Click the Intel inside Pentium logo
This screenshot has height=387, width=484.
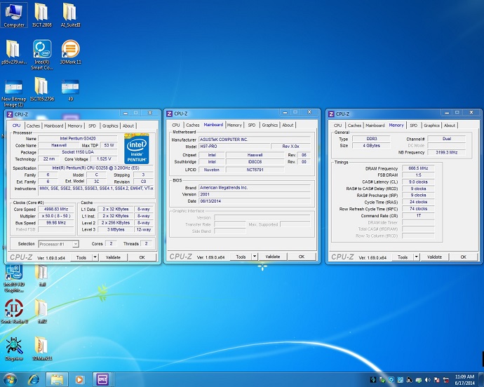137,149
